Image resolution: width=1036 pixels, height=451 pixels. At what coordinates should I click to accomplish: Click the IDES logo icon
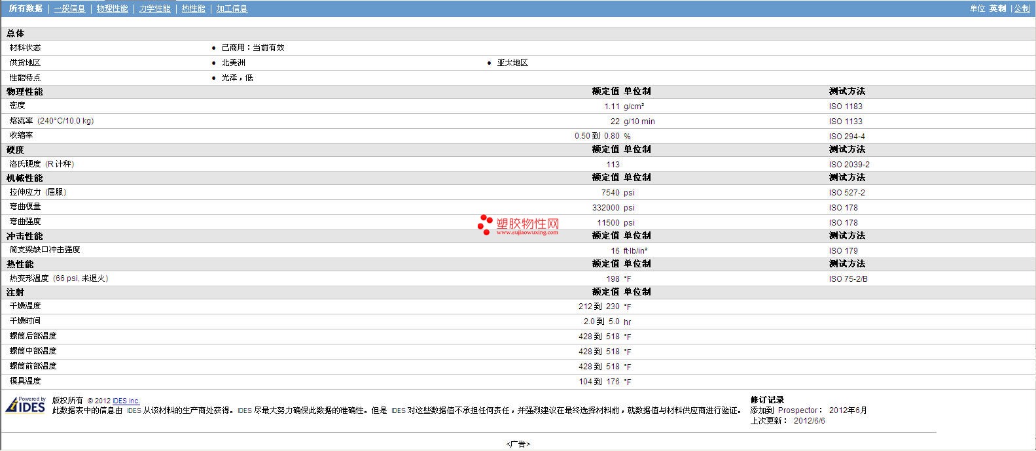click(x=26, y=405)
